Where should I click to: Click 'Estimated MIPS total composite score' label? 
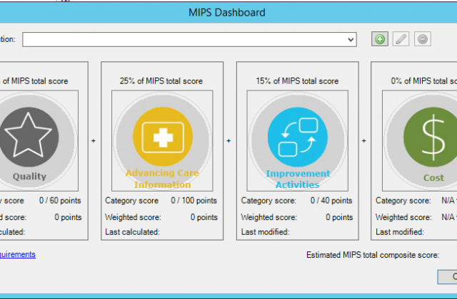point(373,255)
